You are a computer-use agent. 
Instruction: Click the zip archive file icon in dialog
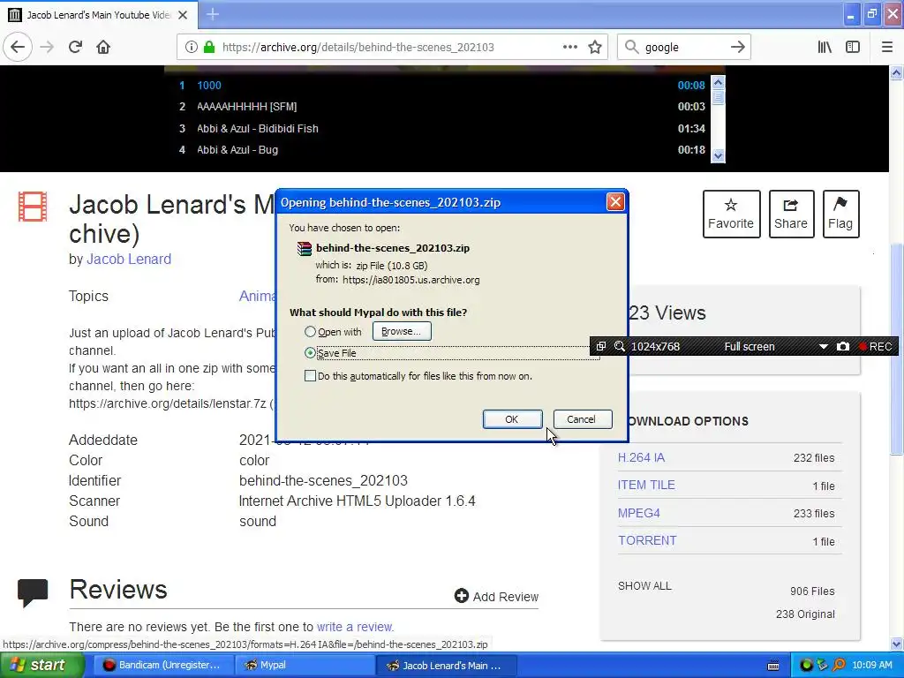point(304,248)
